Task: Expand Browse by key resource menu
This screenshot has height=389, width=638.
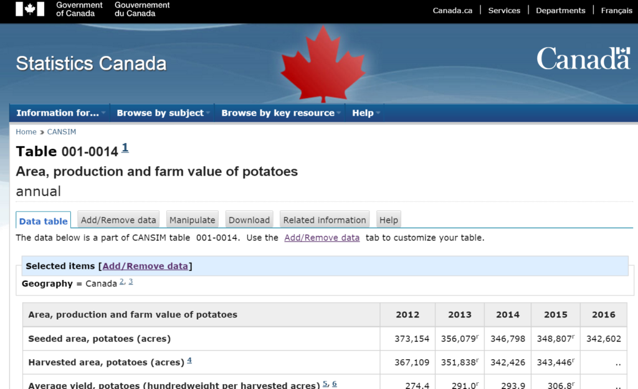Action: coord(280,113)
